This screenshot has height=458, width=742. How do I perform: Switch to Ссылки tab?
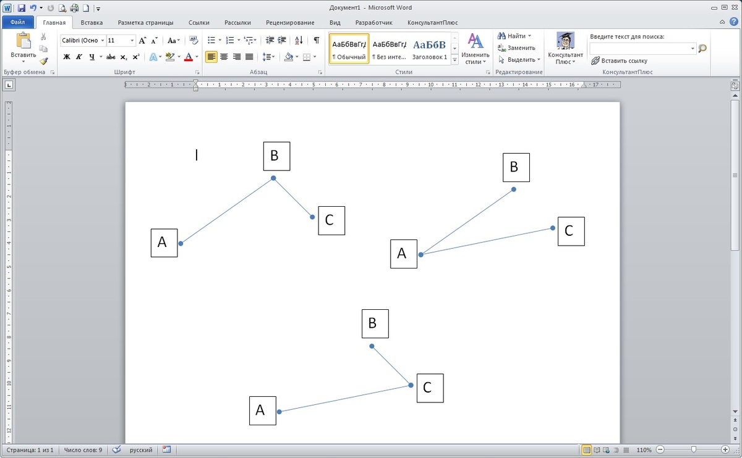point(198,22)
